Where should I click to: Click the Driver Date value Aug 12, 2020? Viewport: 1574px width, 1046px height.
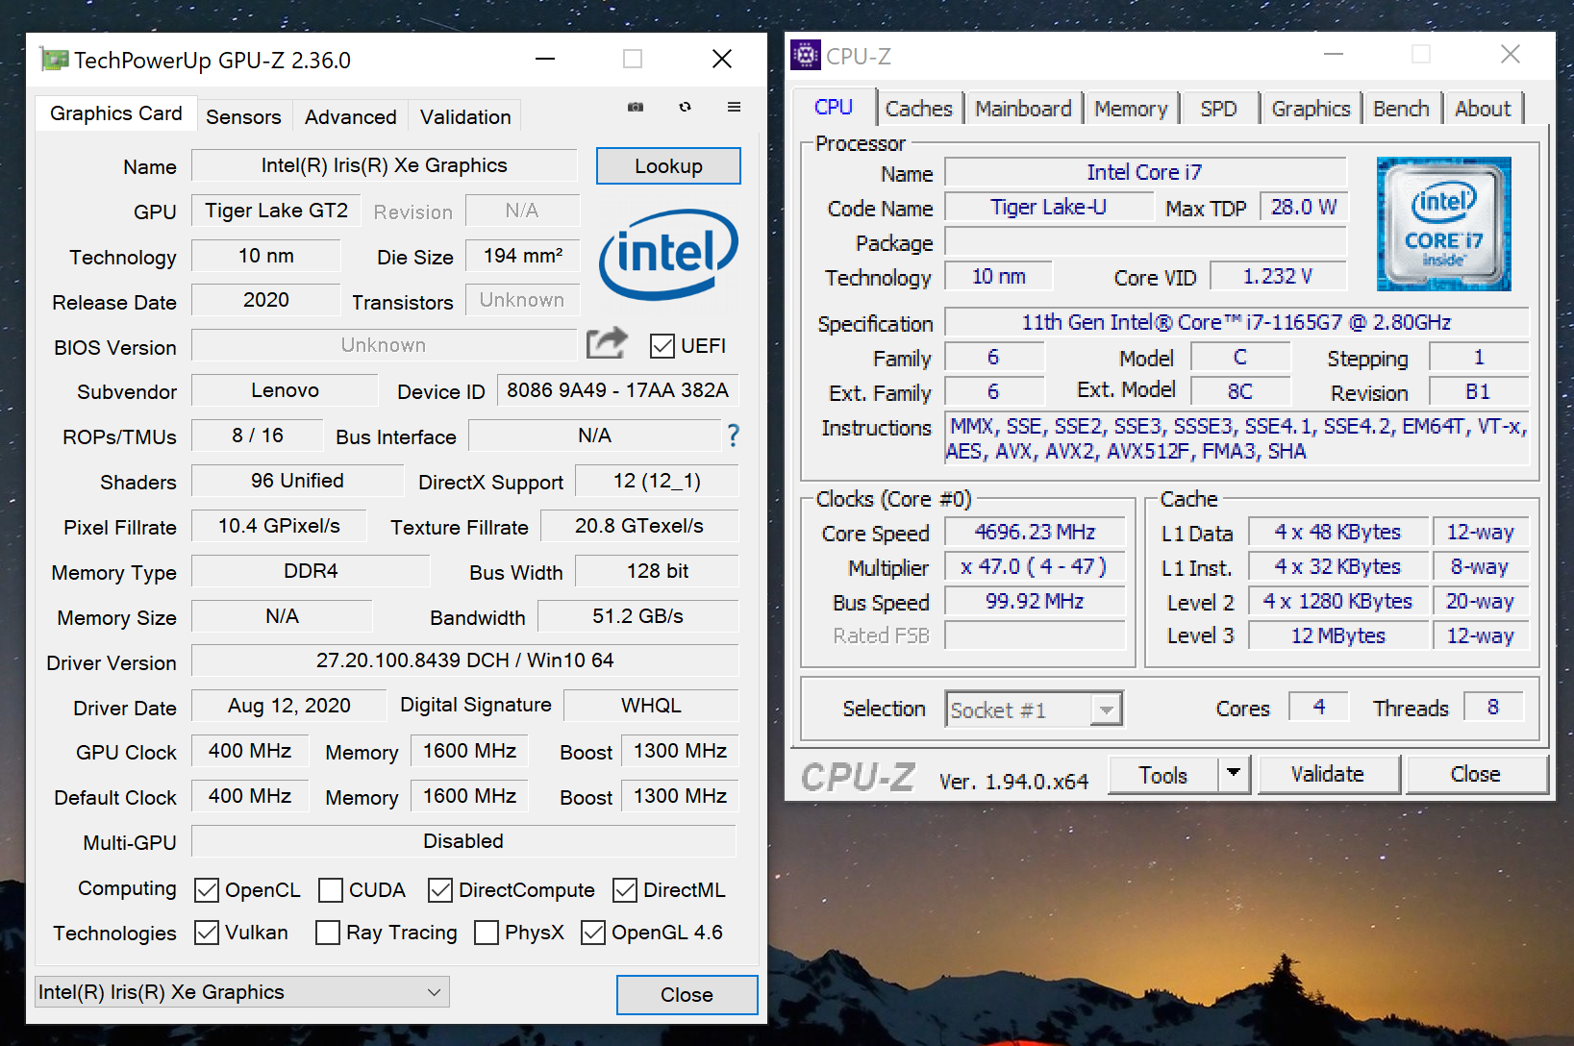click(288, 706)
